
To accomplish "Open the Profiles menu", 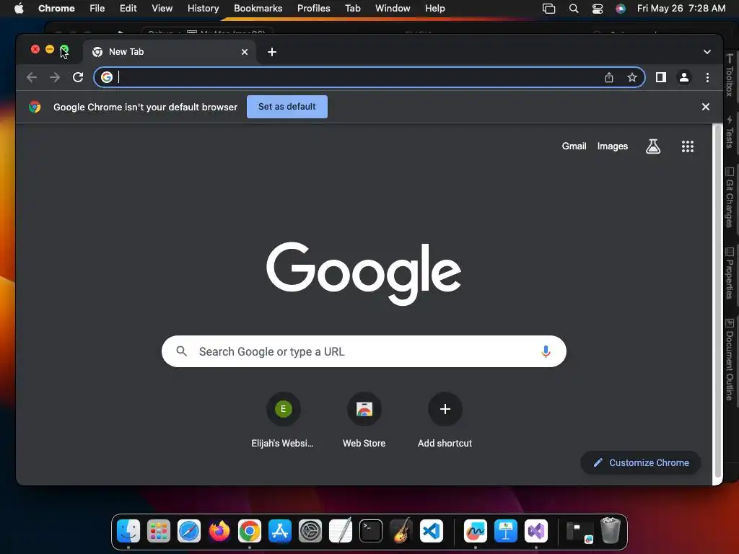I will click(x=313, y=9).
